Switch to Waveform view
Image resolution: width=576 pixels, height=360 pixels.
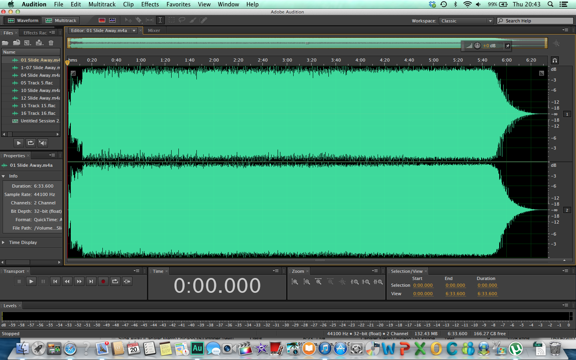(23, 20)
